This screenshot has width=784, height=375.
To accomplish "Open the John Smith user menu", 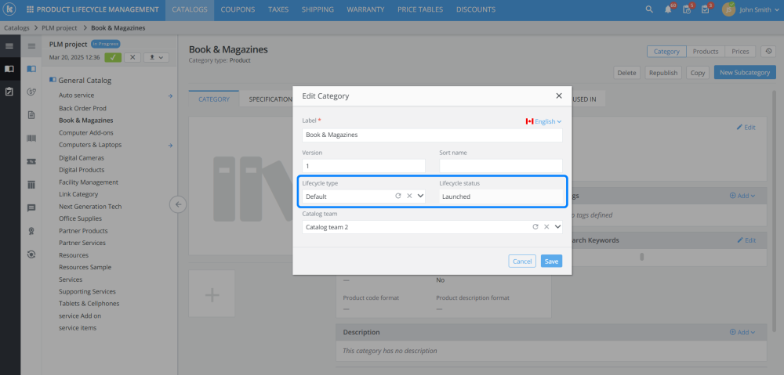I will coord(750,9).
